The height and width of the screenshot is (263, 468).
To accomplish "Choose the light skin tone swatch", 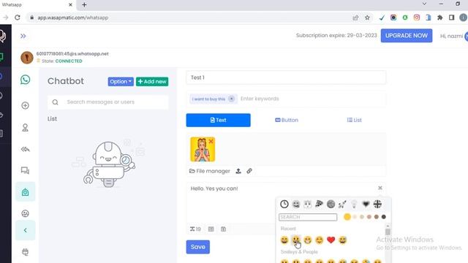I will [355, 217].
